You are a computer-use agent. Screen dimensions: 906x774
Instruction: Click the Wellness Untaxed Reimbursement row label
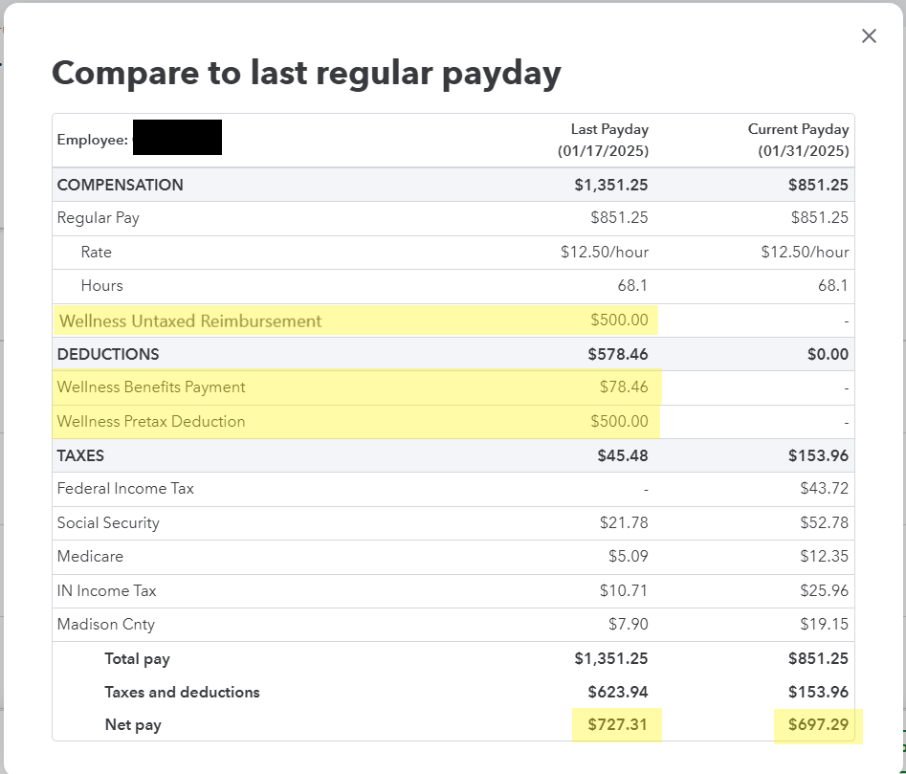(190, 321)
